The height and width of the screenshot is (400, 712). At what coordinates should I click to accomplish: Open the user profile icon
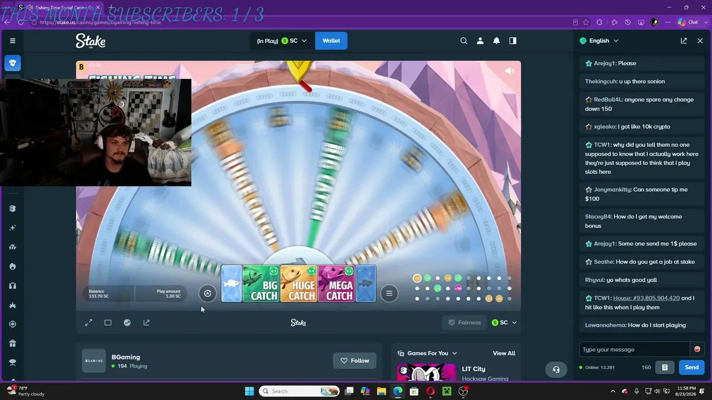(480, 41)
